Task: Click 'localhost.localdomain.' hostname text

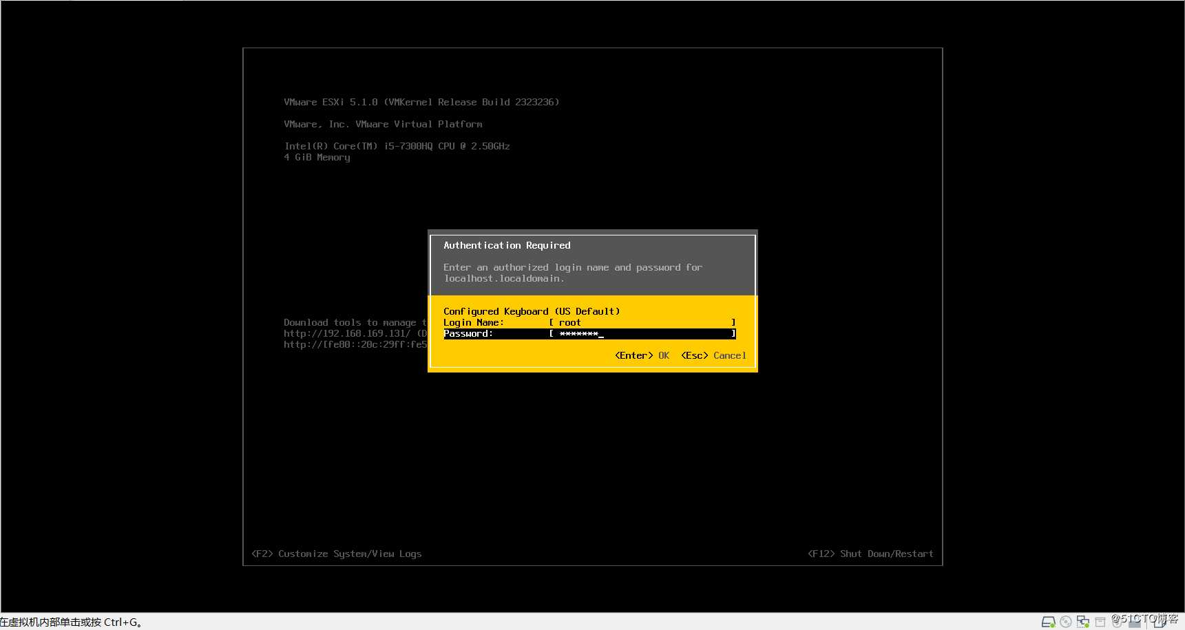Action: (x=504, y=278)
